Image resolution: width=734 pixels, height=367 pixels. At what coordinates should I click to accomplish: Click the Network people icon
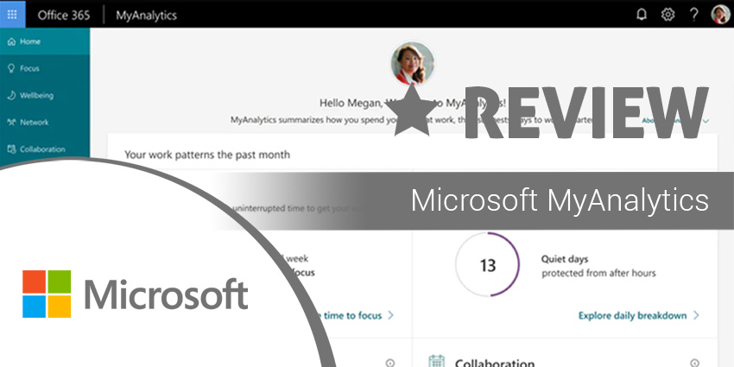[x=12, y=122]
